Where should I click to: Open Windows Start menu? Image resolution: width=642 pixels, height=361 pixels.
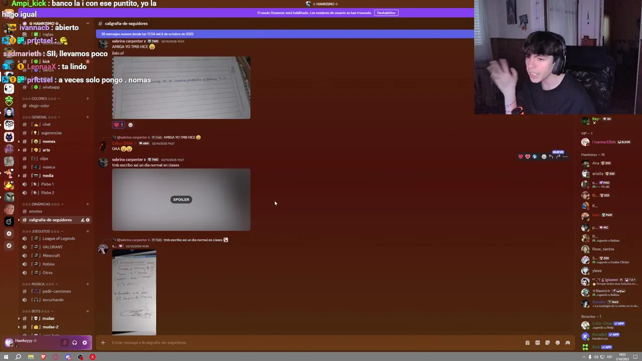coord(6,357)
